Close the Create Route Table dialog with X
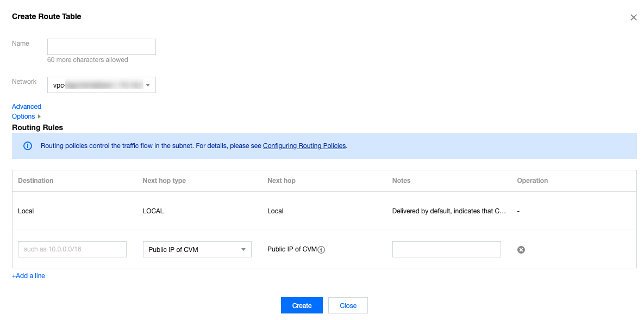Viewport: 644px width, 320px height. point(633,17)
